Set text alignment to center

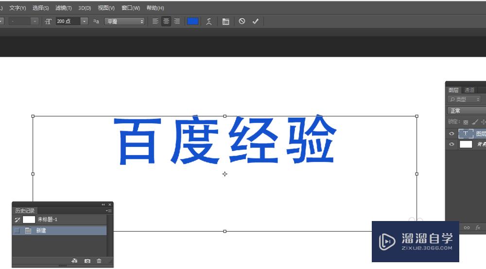click(166, 21)
